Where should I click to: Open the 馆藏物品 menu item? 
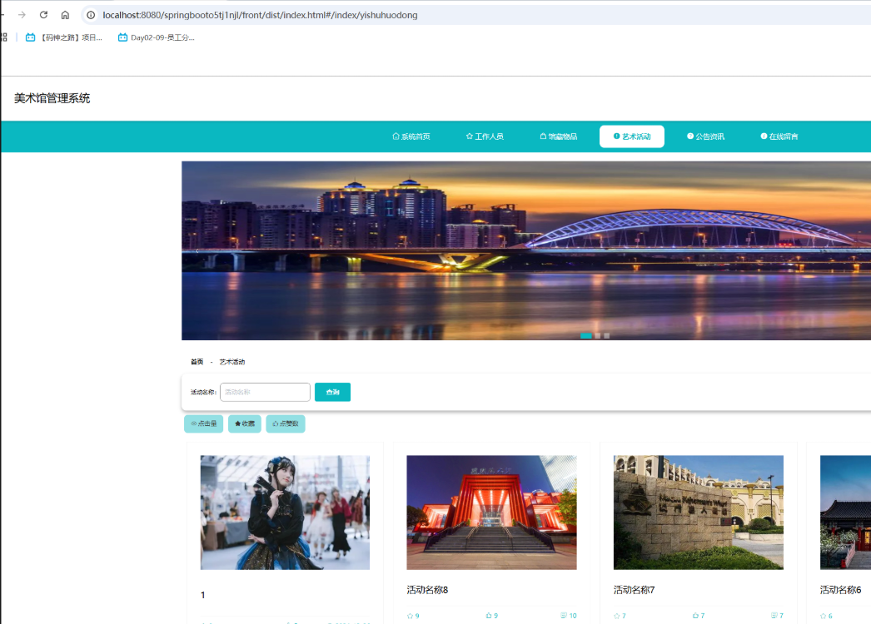559,136
